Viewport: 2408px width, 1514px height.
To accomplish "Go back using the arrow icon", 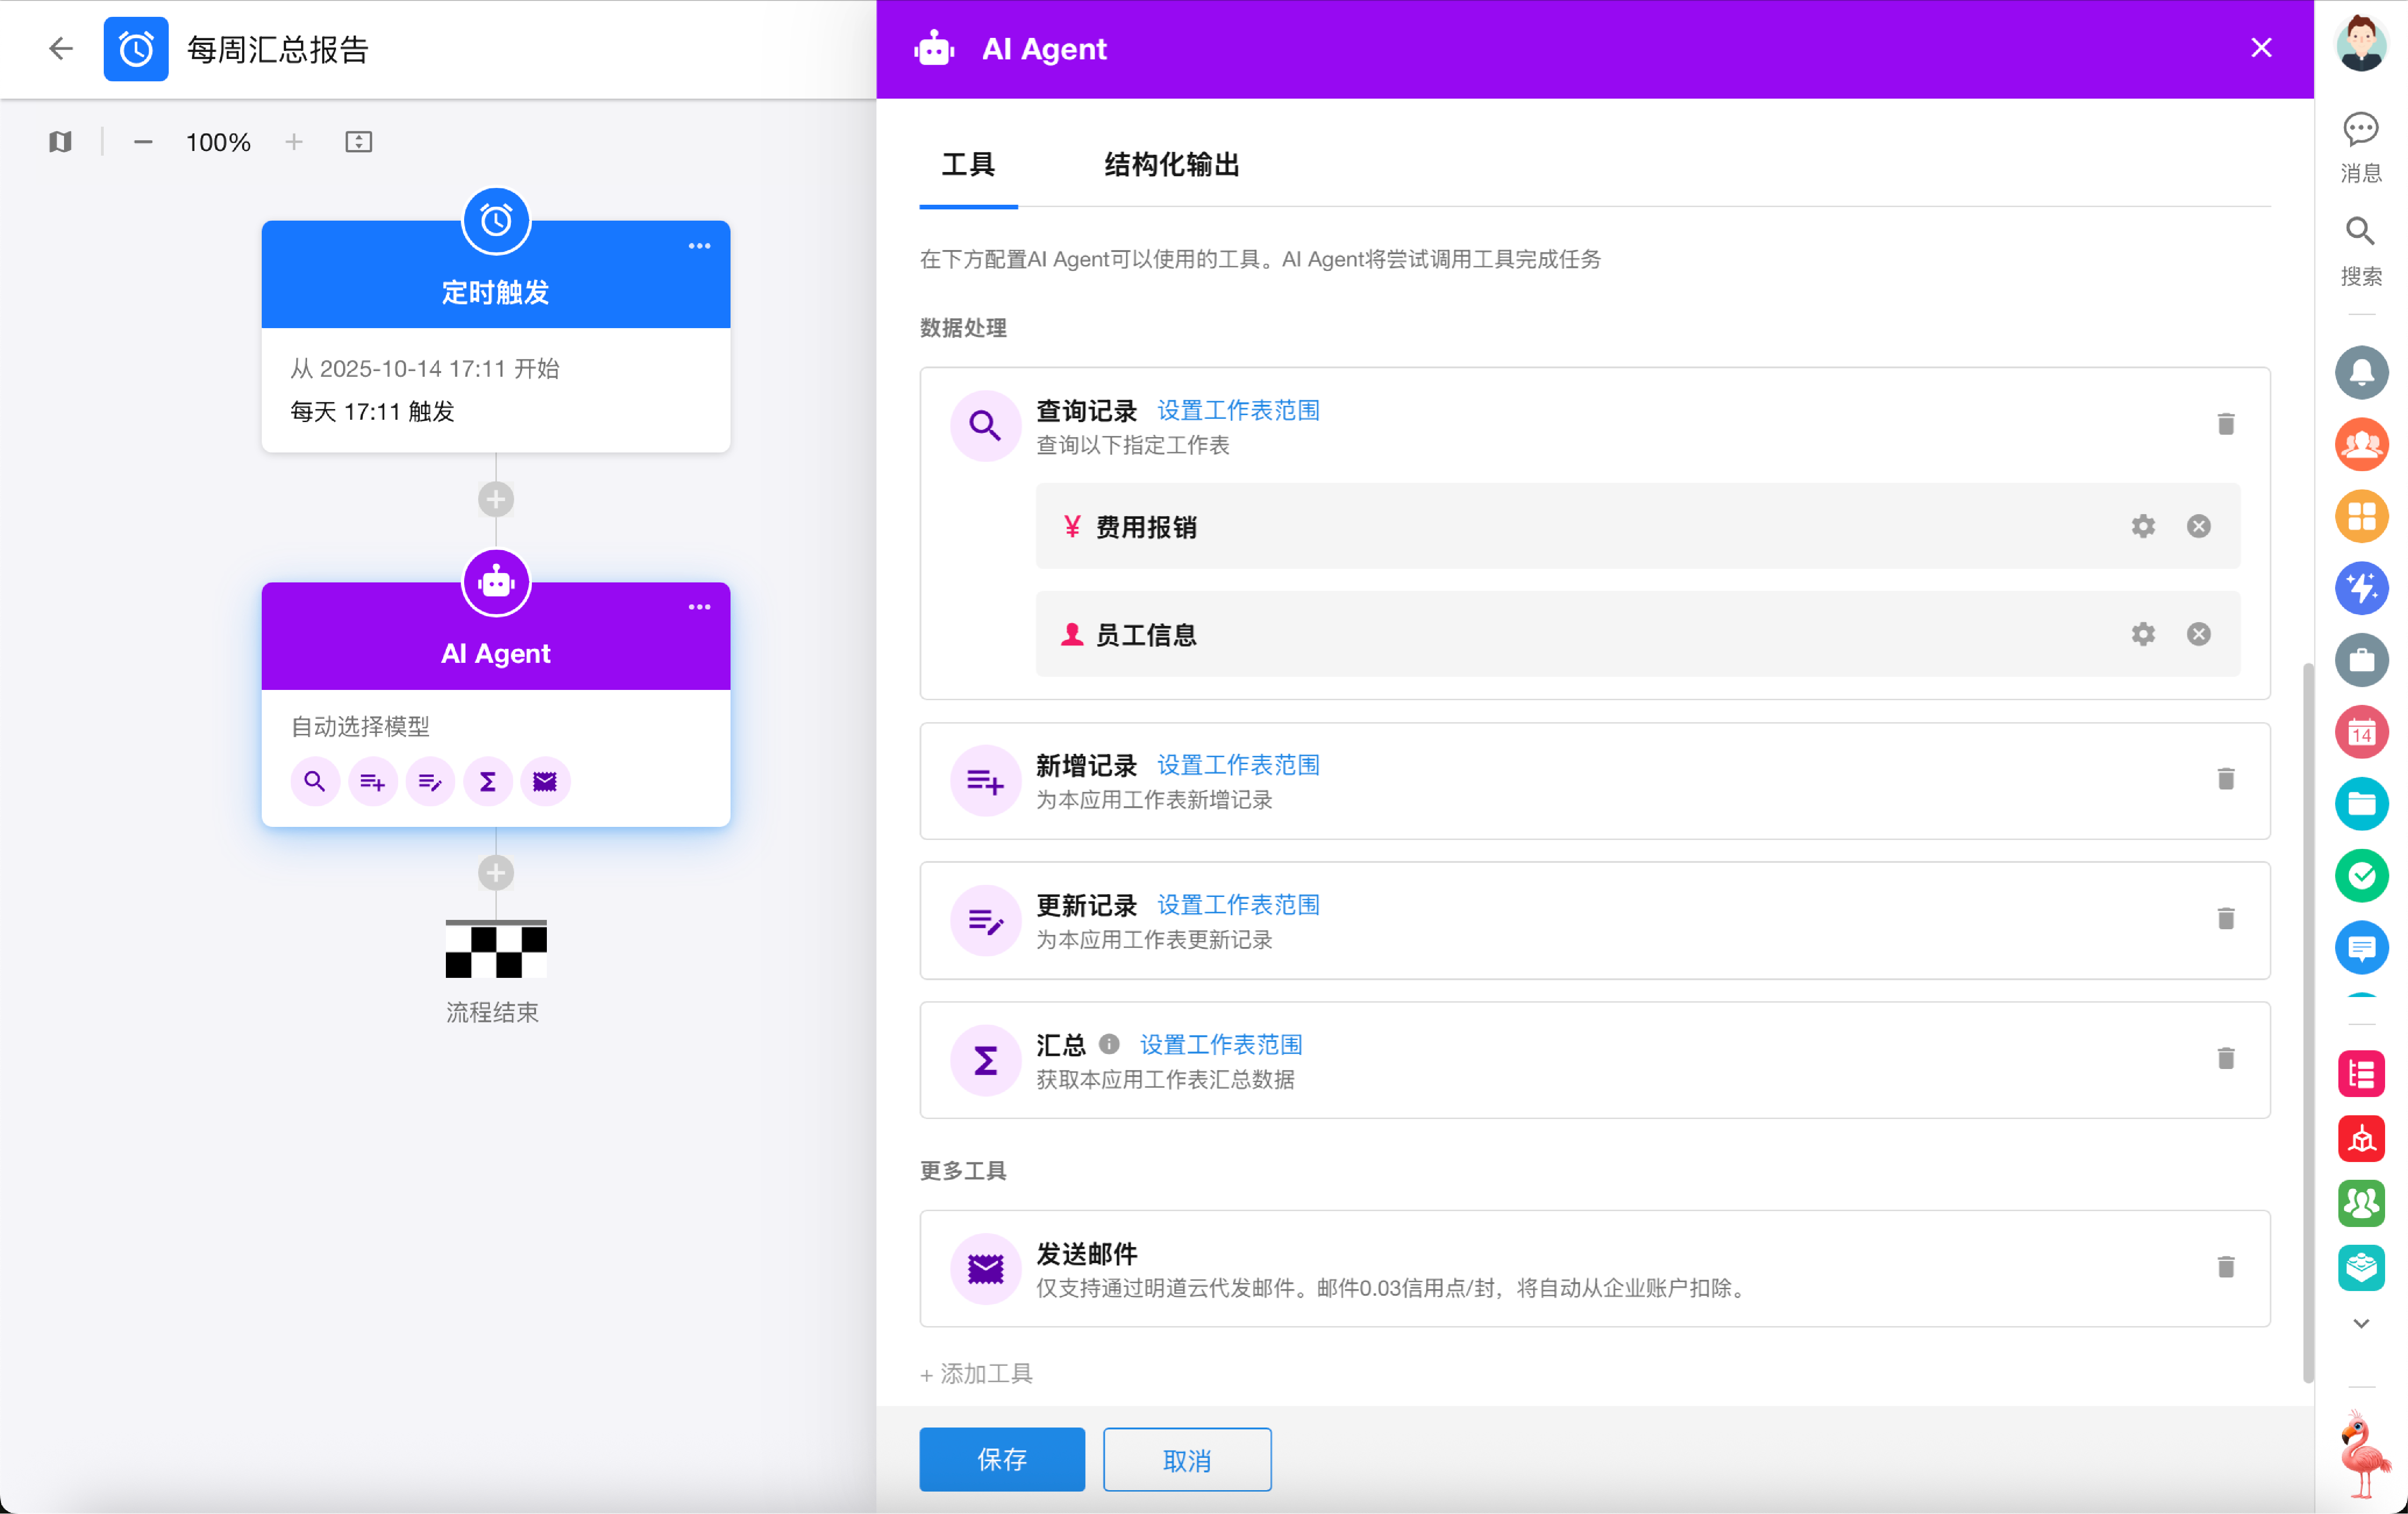I will click(61, 48).
